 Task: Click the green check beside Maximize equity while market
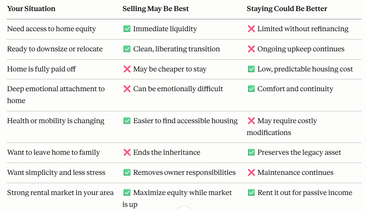[x=127, y=193]
